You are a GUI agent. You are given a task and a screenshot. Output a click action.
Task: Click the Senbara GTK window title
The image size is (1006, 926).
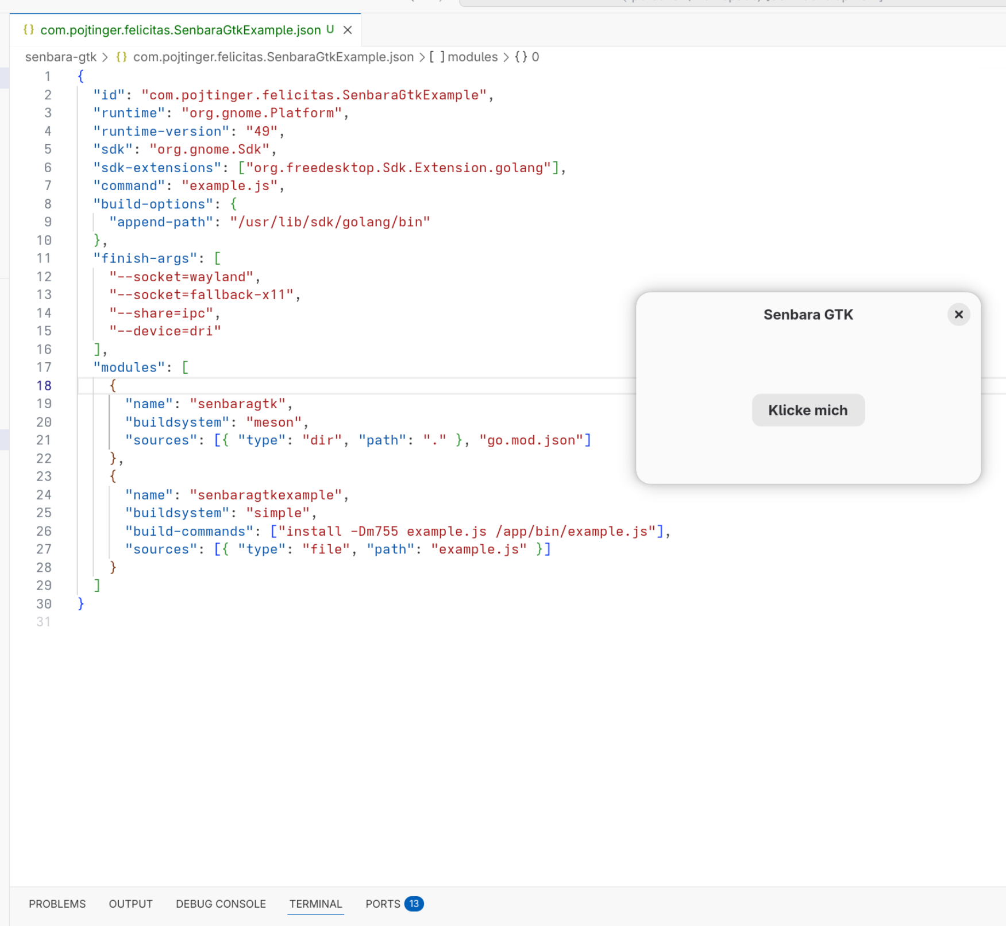point(808,315)
